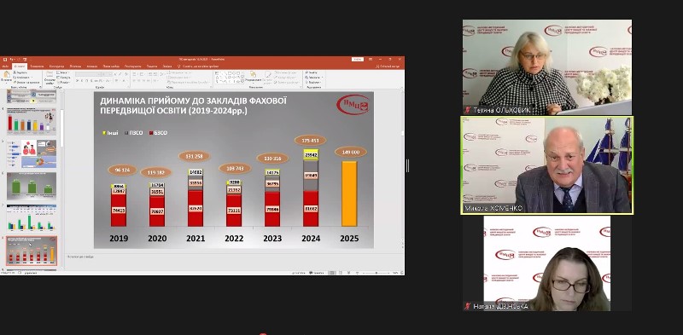Click the НМЦ logo on the slide
The height and width of the screenshot is (335, 683).
353,106
